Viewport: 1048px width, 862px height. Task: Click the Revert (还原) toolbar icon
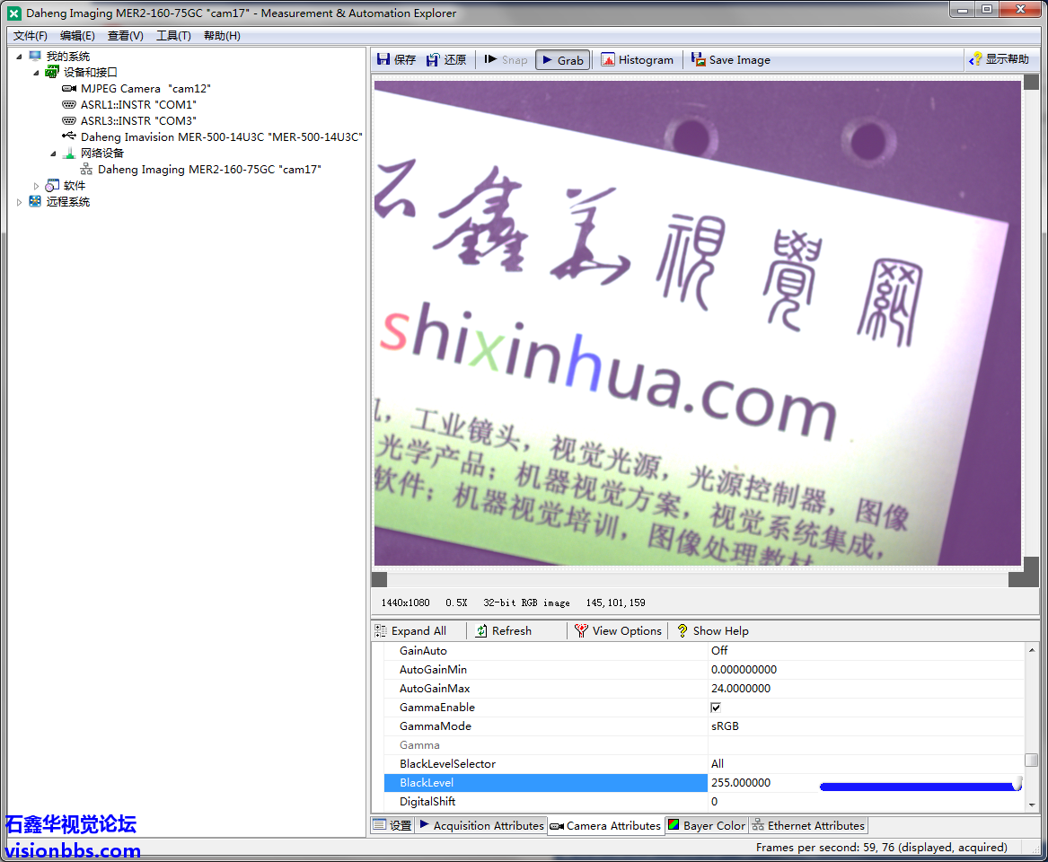coord(433,60)
